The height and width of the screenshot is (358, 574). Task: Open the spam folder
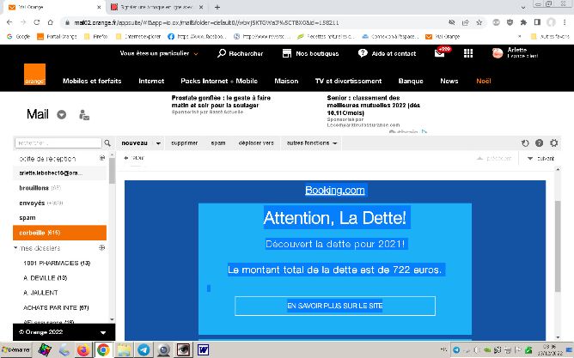coord(27,218)
